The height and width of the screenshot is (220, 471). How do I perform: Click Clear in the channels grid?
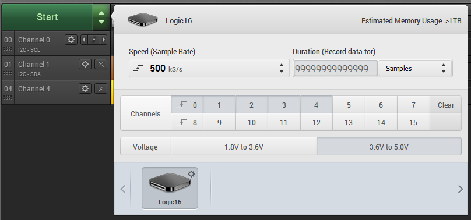click(446, 105)
